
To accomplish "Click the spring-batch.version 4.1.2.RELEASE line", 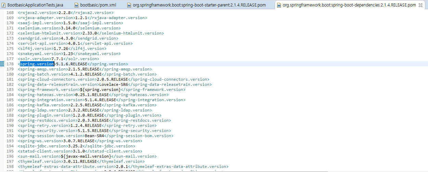I will tap(87, 74).
